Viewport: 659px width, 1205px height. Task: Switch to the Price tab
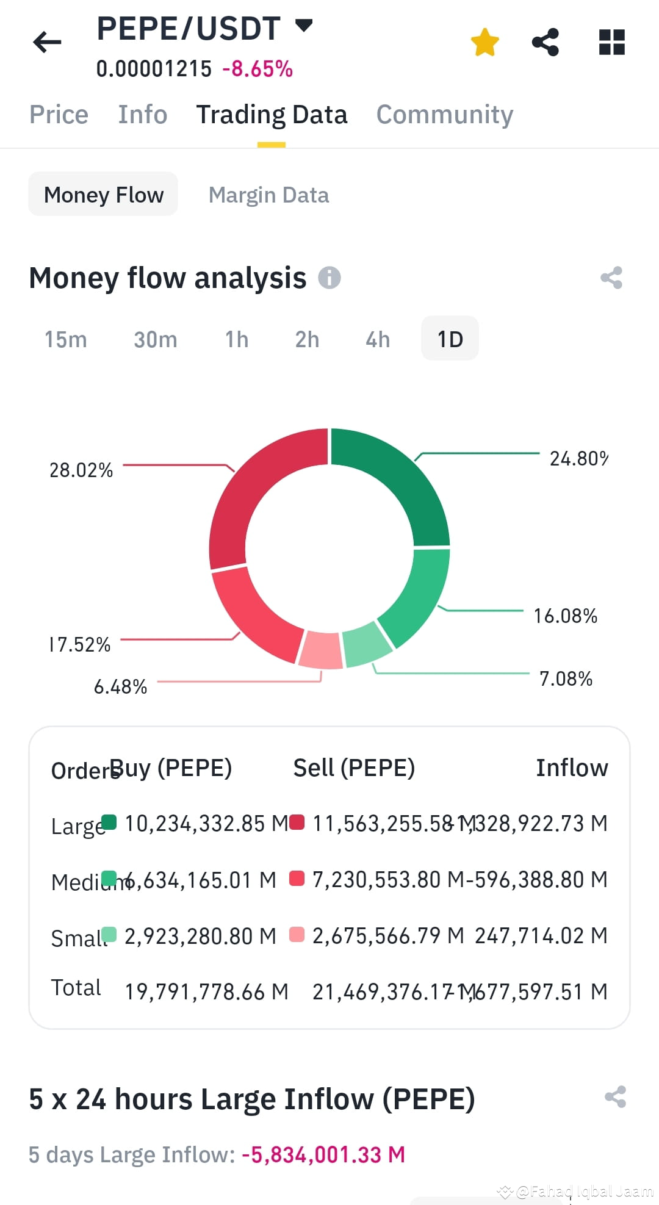pos(59,115)
